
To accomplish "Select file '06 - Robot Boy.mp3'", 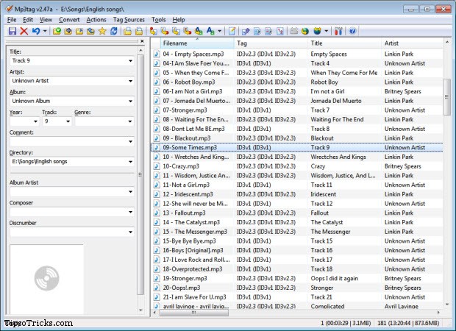I will click(297, 82).
